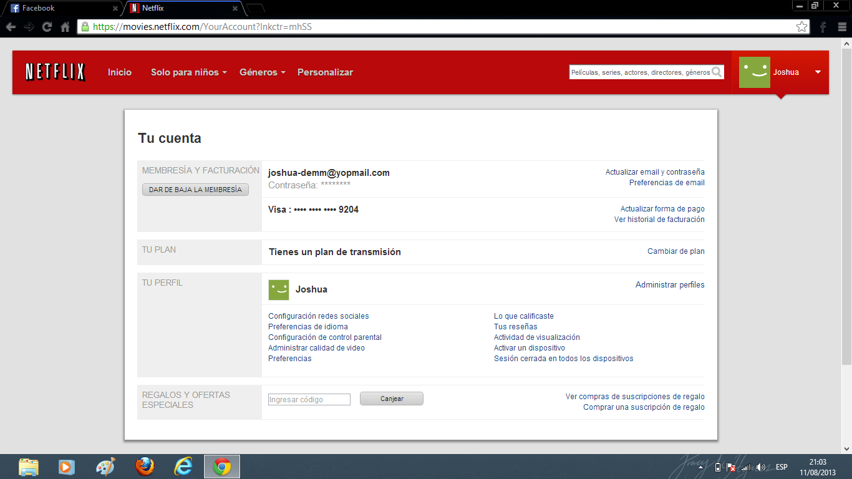The image size is (852, 479).
Task: Click the email joshua-demm@yopmail.com
Action: click(x=329, y=173)
